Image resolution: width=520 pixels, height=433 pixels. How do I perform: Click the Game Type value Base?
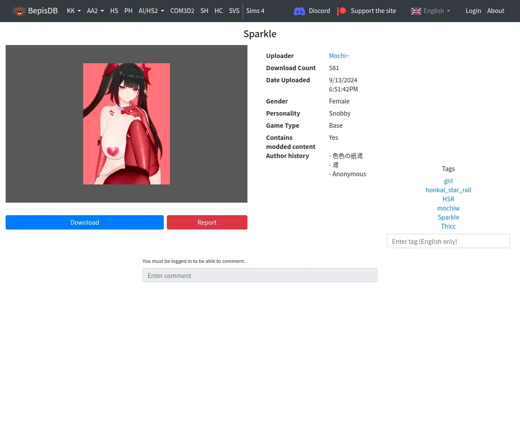click(336, 125)
